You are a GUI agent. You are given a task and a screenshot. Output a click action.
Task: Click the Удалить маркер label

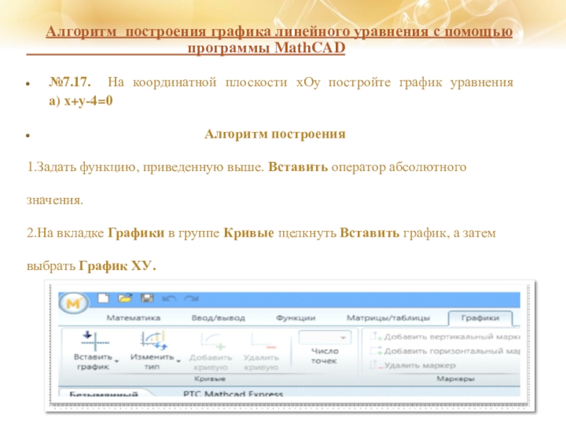tap(420, 365)
